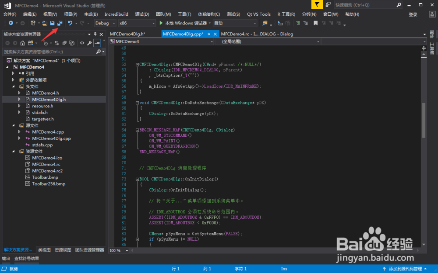Switch to the MFCDemo4Dlg.h* tab
The width and height of the screenshot is (438, 273).
pyautogui.click(x=127, y=34)
